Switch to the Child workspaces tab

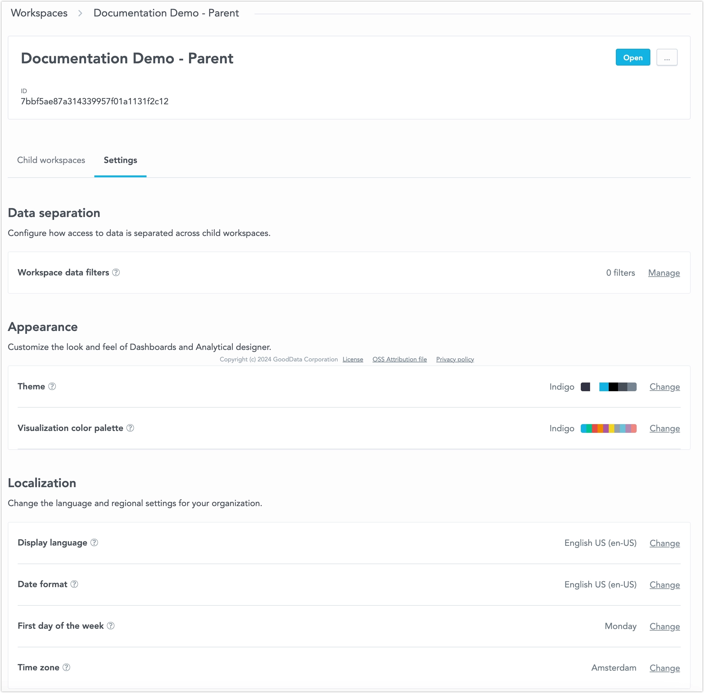click(51, 160)
